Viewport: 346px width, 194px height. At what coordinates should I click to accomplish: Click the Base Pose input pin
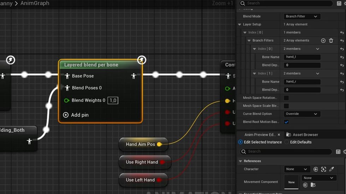[67, 76]
